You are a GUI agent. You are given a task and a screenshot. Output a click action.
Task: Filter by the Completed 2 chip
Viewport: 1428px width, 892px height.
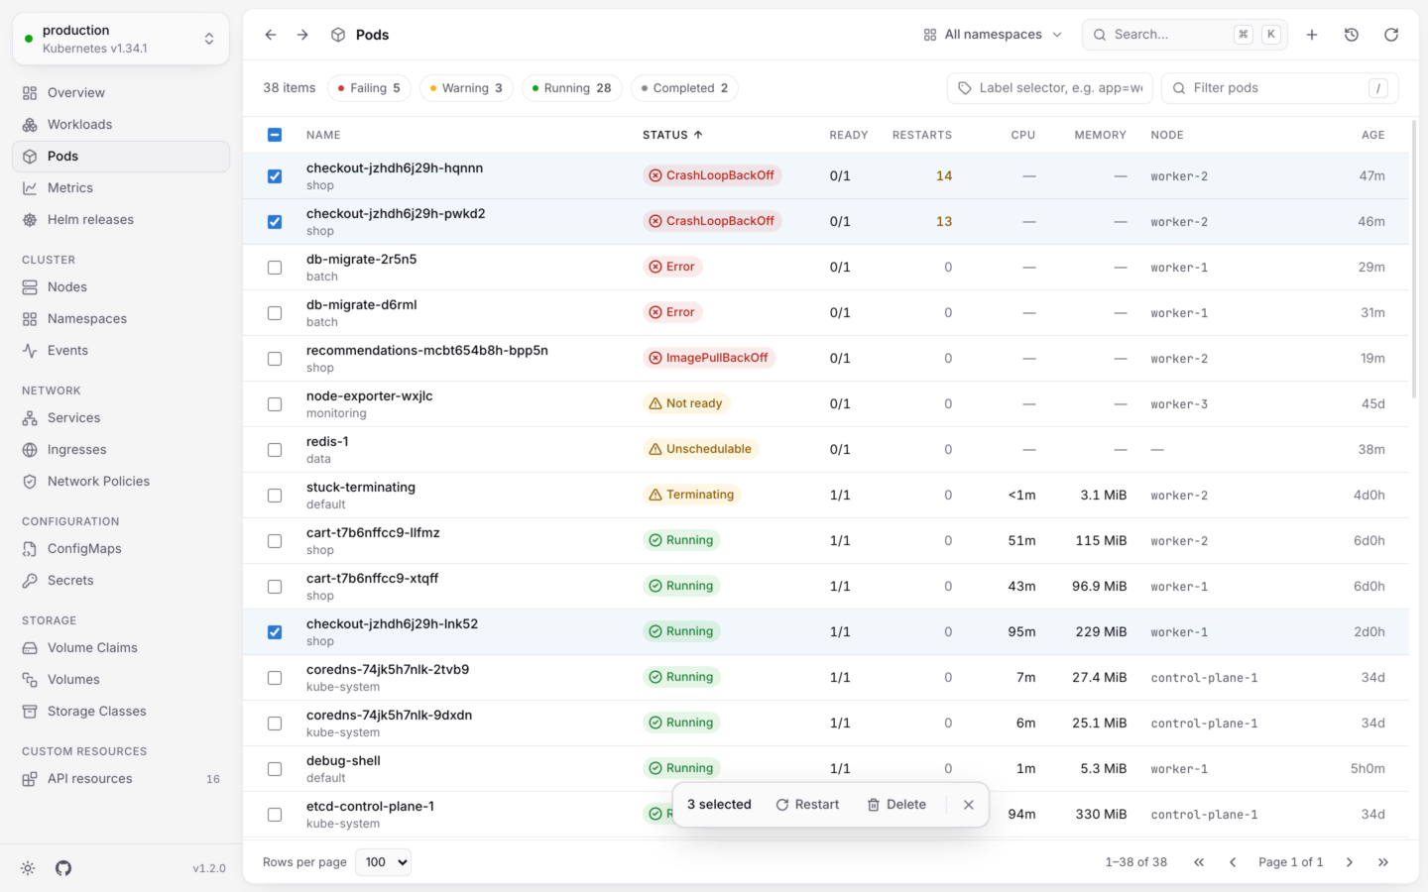[685, 88]
